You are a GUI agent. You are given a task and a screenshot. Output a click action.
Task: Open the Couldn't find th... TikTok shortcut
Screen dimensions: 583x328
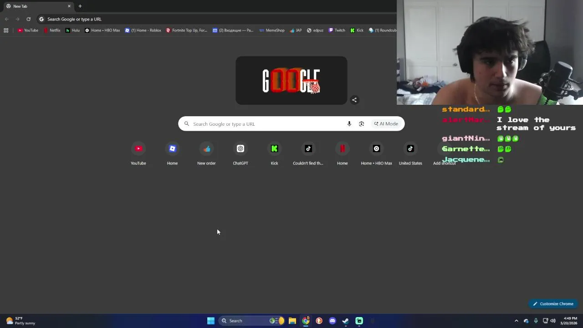pyautogui.click(x=308, y=154)
